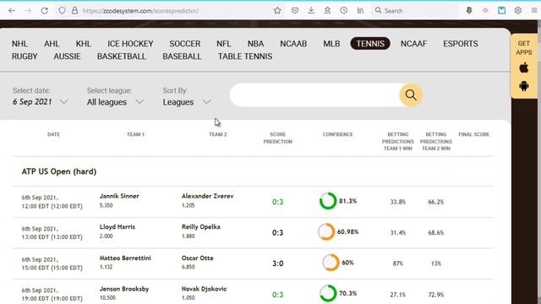
Task: Click the padlock site info icon
Action: coord(74,10)
